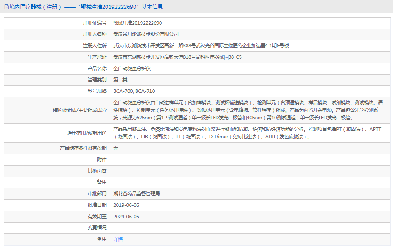Select registrant name 武汉景川诊断技术股份有限公司
This screenshot has height=248, width=393.
(x=146, y=34)
